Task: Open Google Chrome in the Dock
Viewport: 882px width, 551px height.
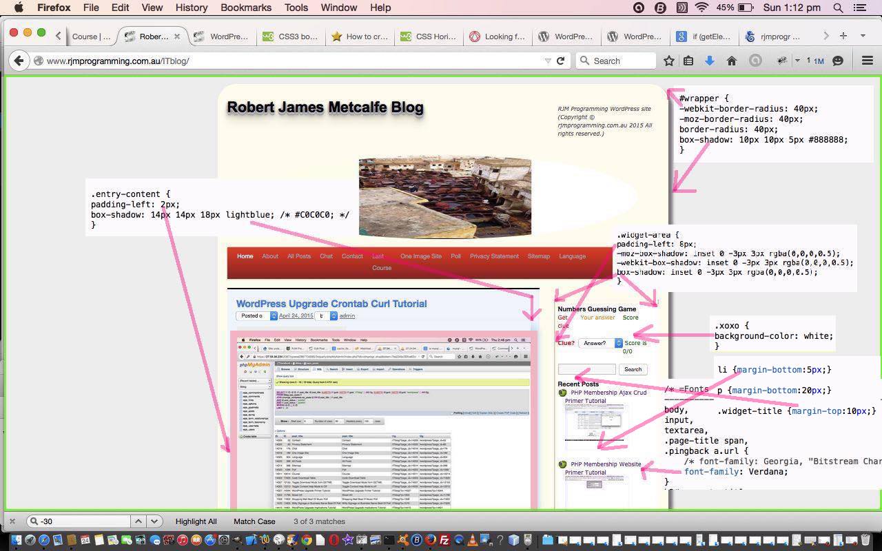Action: pyautogui.click(x=307, y=541)
